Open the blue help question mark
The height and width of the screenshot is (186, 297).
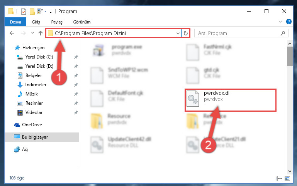point(289,22)
